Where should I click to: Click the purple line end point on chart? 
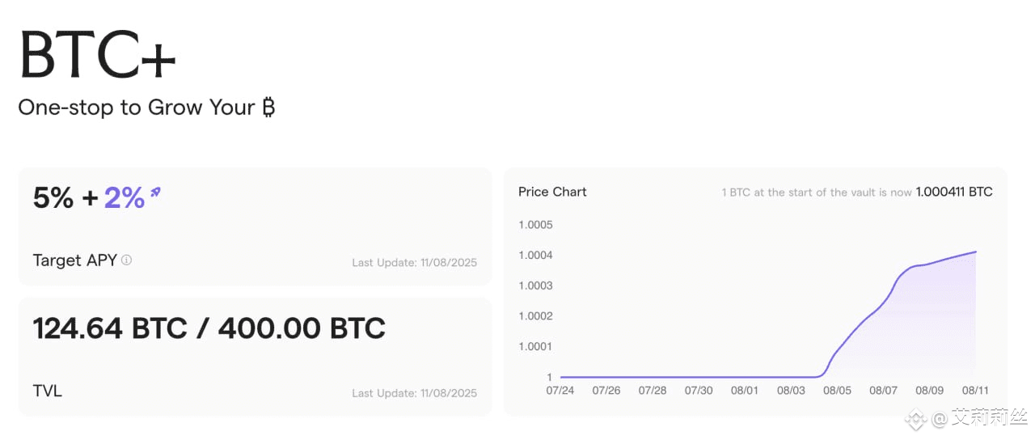976,252
